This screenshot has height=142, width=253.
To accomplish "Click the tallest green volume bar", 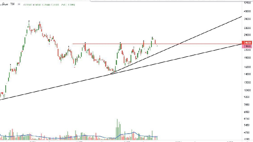I will coord(117,129).
